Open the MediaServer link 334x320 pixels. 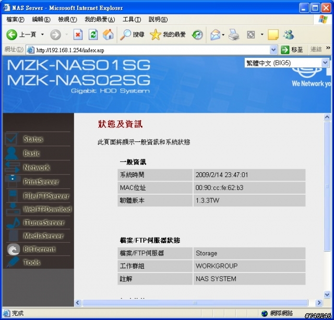(43, 236)
